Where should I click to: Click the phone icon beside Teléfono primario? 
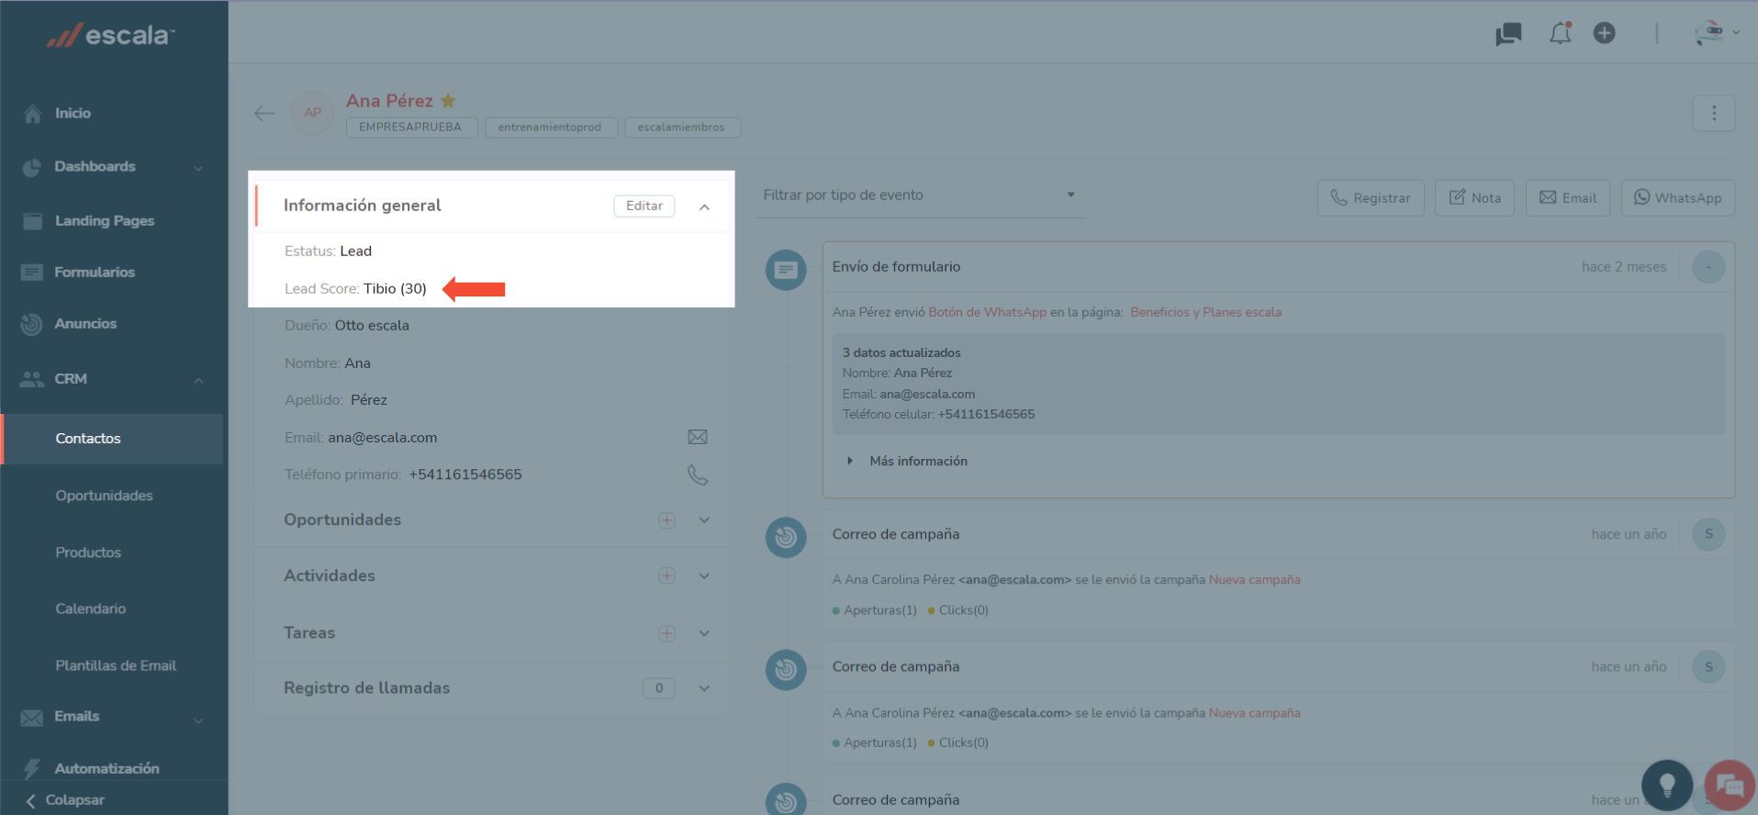coord(698,474)
